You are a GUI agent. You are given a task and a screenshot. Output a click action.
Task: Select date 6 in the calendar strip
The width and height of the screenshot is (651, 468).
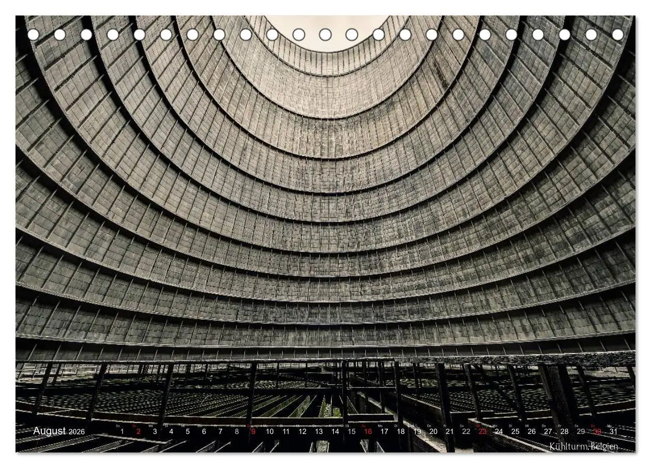204,431
